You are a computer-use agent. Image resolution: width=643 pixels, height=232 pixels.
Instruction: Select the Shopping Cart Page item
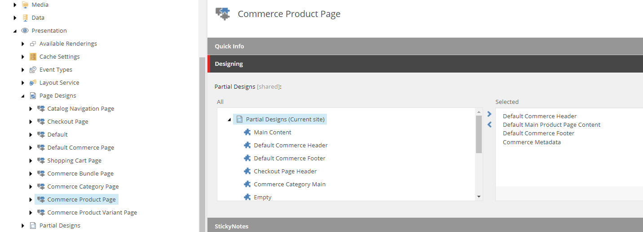[74, 160]
